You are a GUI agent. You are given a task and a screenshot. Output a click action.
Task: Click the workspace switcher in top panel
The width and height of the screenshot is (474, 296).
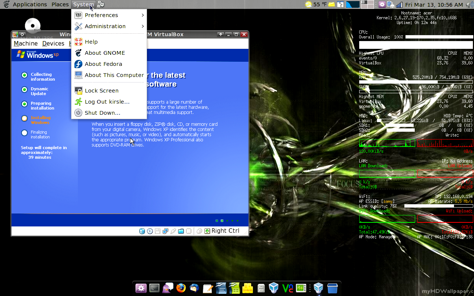(367, 4)
